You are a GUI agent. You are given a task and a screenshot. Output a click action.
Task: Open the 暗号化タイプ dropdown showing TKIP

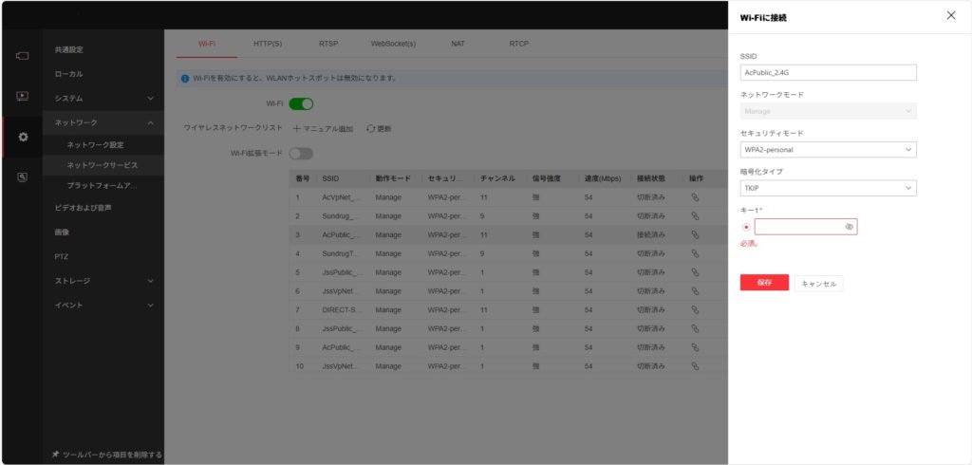point(828,189)
